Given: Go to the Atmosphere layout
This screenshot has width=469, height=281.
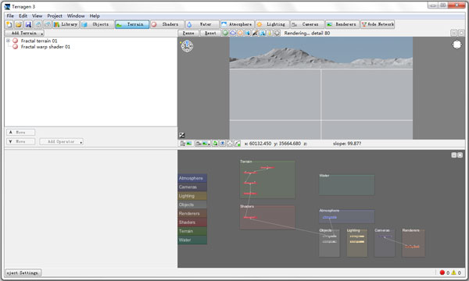Looking at the screenshot, I should click(x=237, y=24).
